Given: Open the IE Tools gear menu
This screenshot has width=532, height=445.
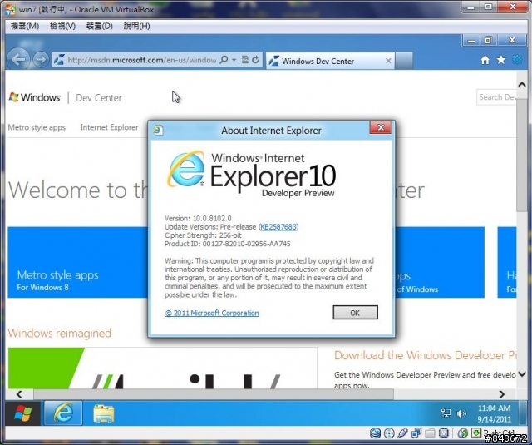Looking at the screenshot, I should click(517, 60).
